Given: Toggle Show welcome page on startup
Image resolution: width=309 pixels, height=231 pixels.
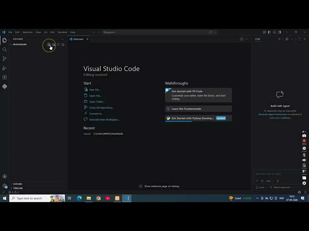Looking at the screenshot, I should point(140,186).
